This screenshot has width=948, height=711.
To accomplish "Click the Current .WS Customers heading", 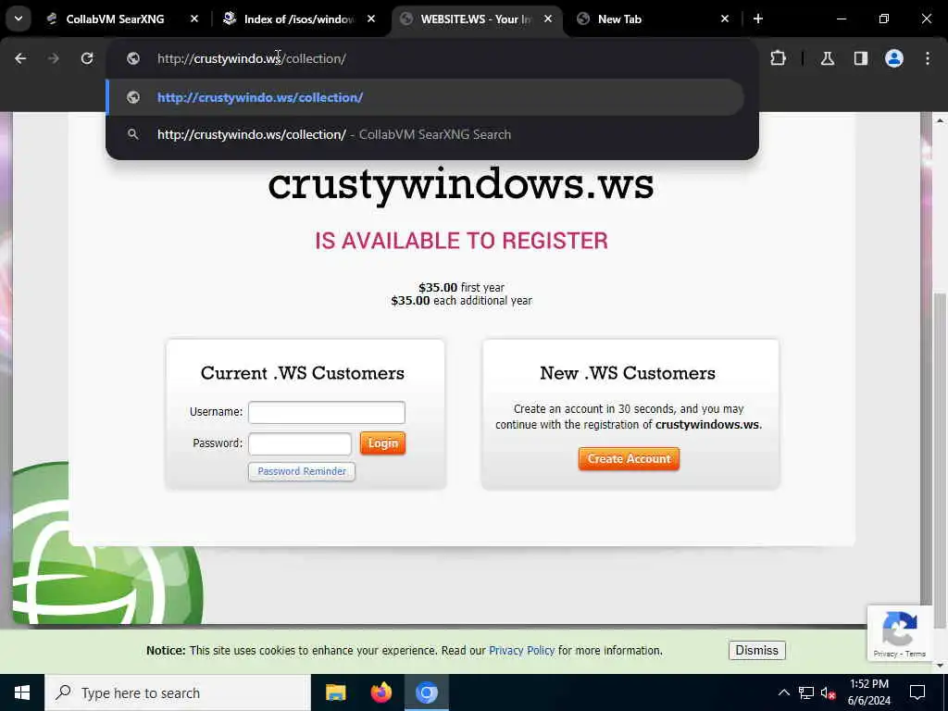I will (x=303, y=373).
